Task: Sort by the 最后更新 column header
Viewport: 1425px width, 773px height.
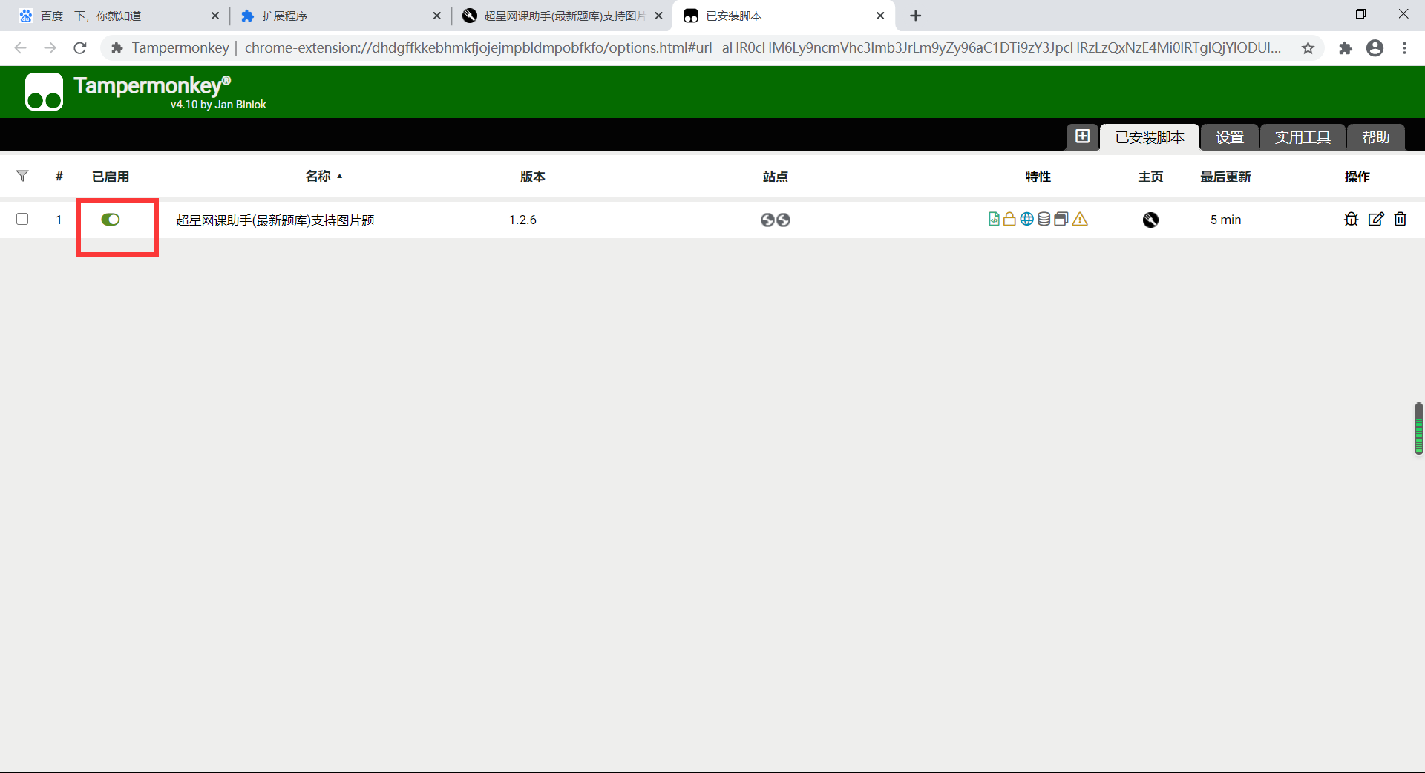Action: click(x=1225, y=177)
